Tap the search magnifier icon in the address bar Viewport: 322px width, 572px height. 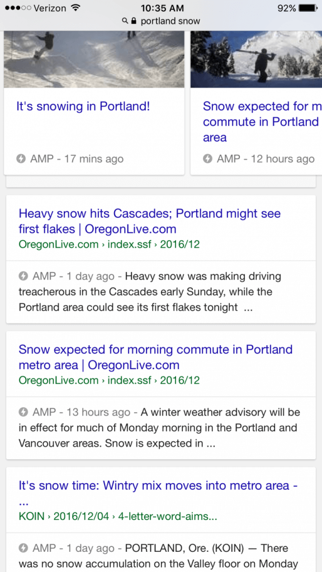[x=125, y=21]
